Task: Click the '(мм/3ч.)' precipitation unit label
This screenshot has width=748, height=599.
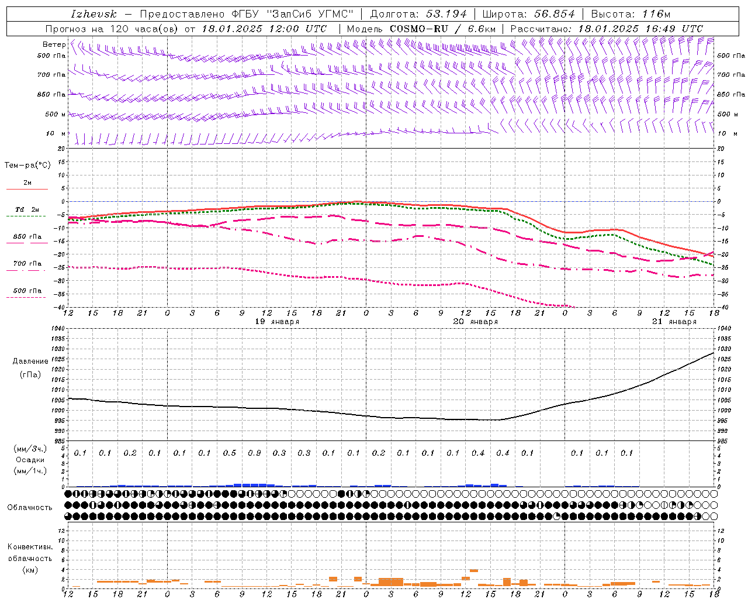Action: tap(30, 449)
